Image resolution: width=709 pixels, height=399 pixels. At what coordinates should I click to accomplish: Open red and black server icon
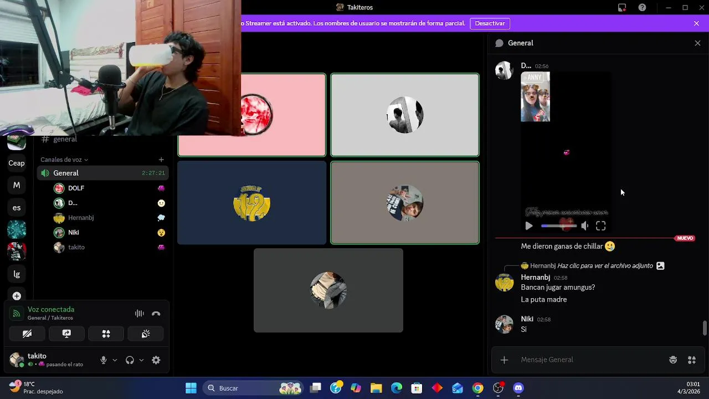click(17, 252)
